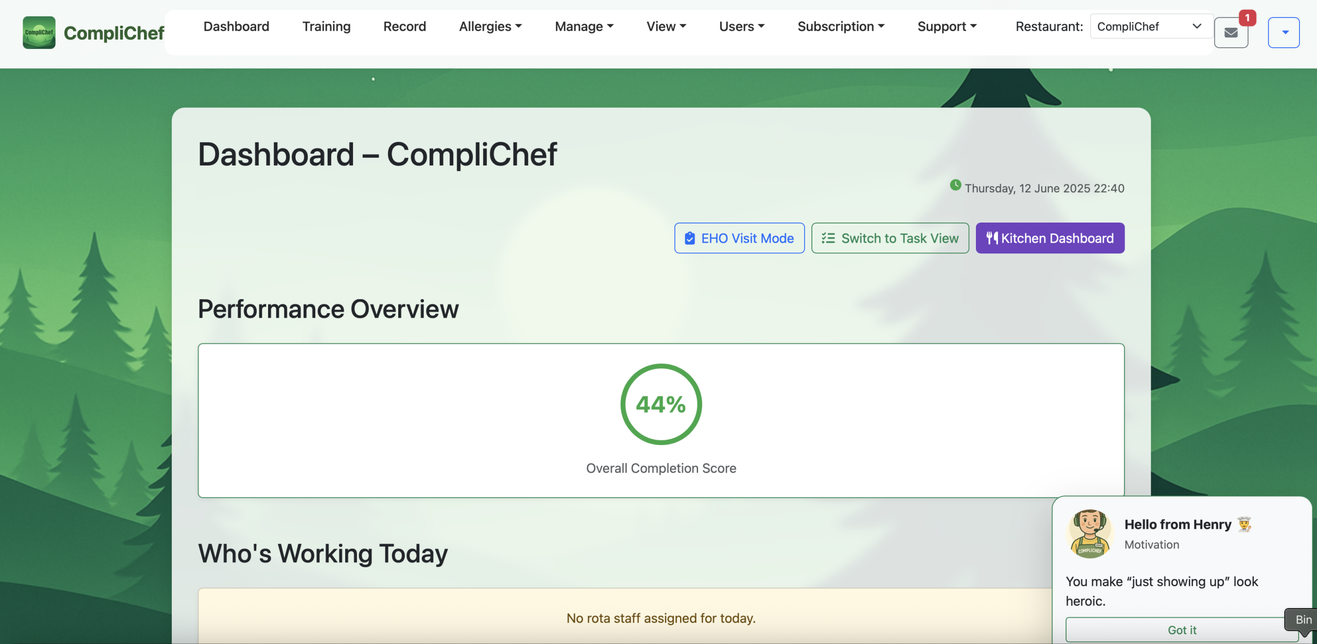Open the Kitchen Dashboard button
The image size is (1317, 644).
[1049, 238]
